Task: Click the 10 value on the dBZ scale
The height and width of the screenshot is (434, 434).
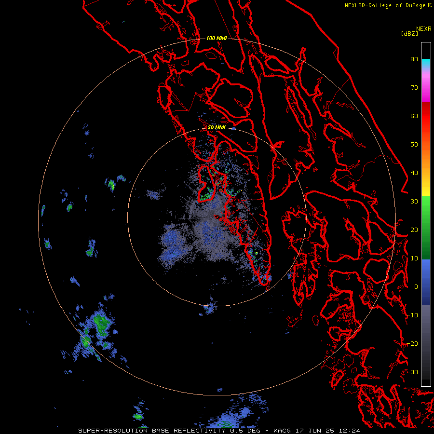Action: click(414, 258)
